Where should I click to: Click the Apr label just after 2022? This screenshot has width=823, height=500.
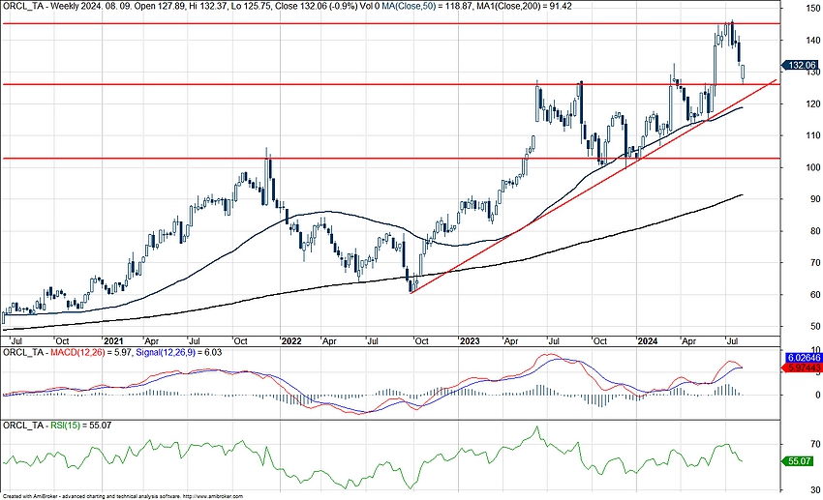click(329, 341)
